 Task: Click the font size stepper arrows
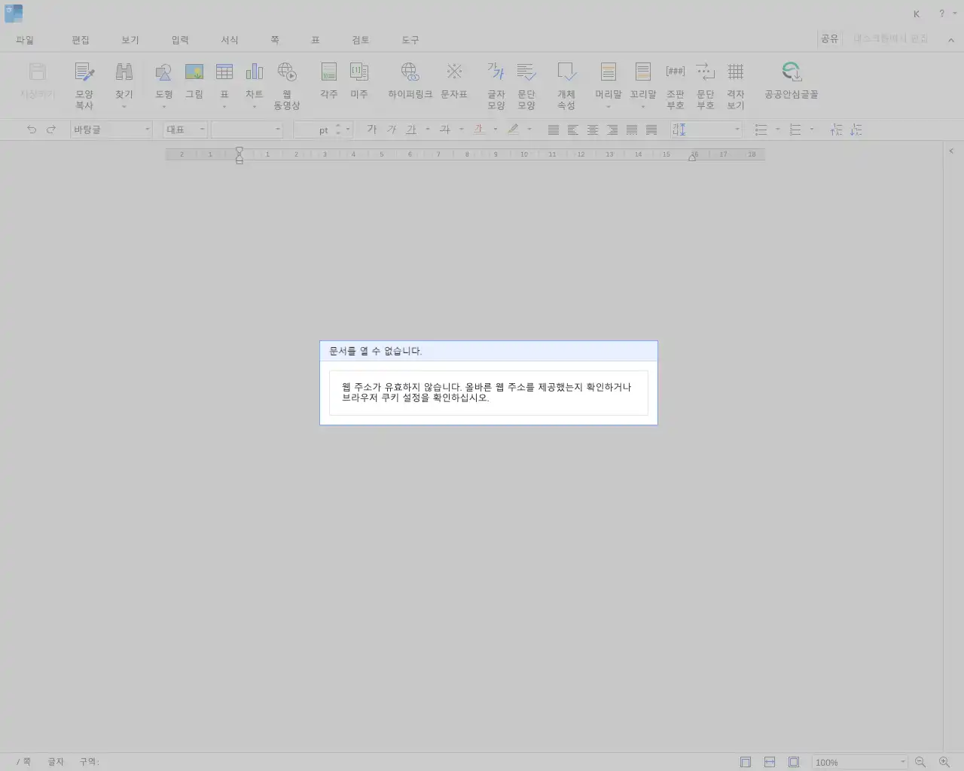[x=338, y=130]
